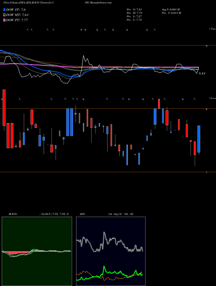Image resolution: width=216 pixels, height=286 pixels.
Task: Select the 'DOW PT: 7.77' legend text
Action: (x=17, y=20)
